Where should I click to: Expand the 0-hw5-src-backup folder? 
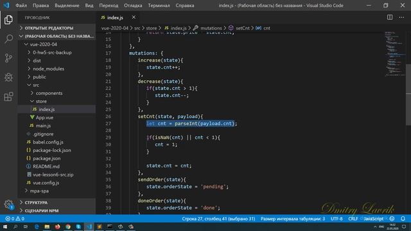tap(57, 53)
